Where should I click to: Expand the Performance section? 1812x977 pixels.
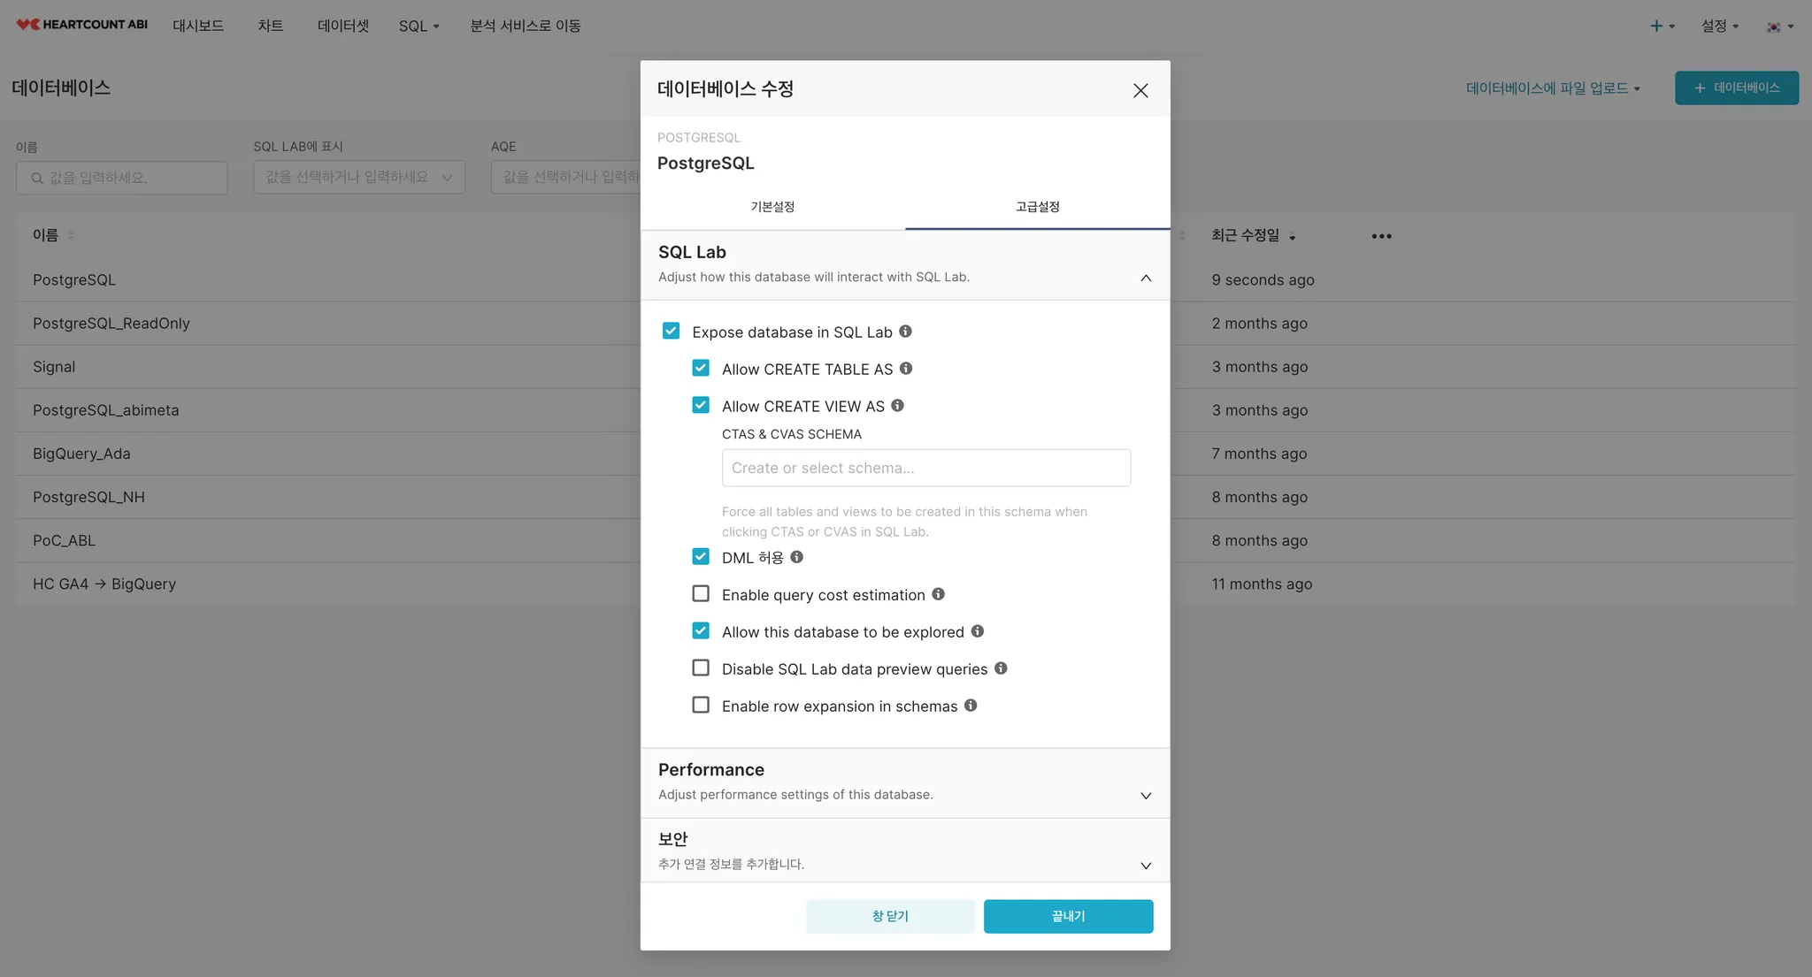click(1145, 796)
